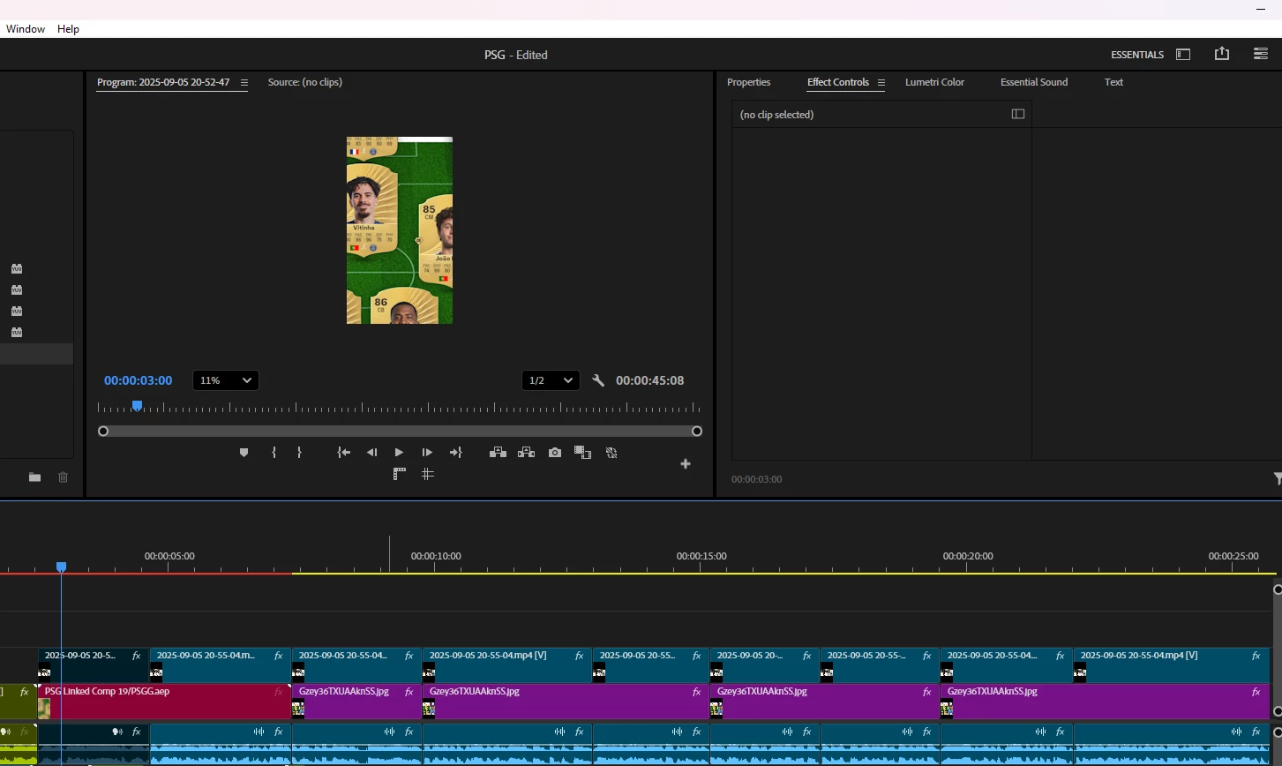Switch to the Source (no clips) tab
Screen dimensions: 1282x766
304,82
